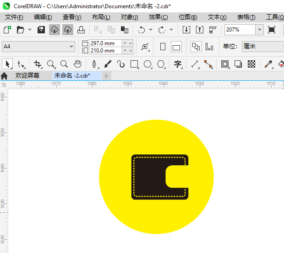Select the Zoom tool with flyout
This screenshot has height=253, width=284.
[51, 64]
